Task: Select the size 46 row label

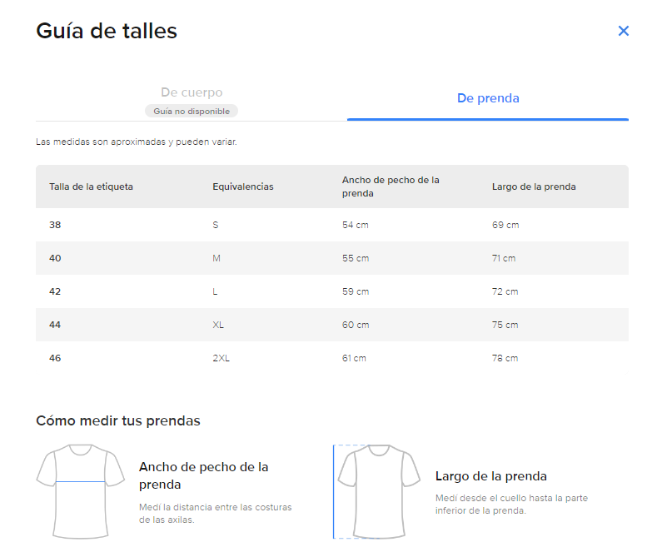Action: [55, 358]
